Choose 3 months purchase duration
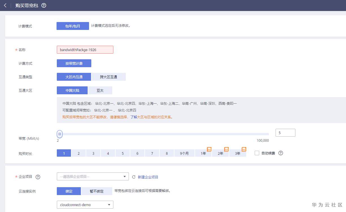The height and width of the screenshot is (212, 346). tap(93, 153)
